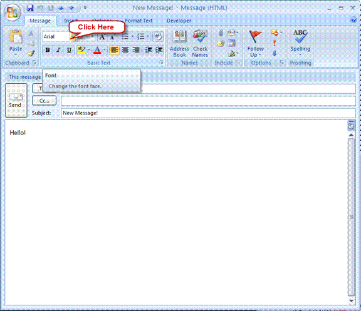Screen dimensions: 361x311
Task: Switch to the Format Text tab
Action: click(139, 21)
